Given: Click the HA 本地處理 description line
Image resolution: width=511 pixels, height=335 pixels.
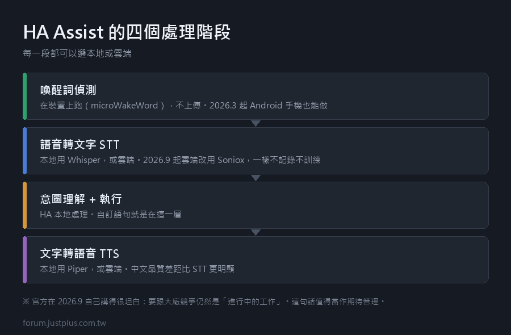Looking at the screenshot, I should coord(111,215).
